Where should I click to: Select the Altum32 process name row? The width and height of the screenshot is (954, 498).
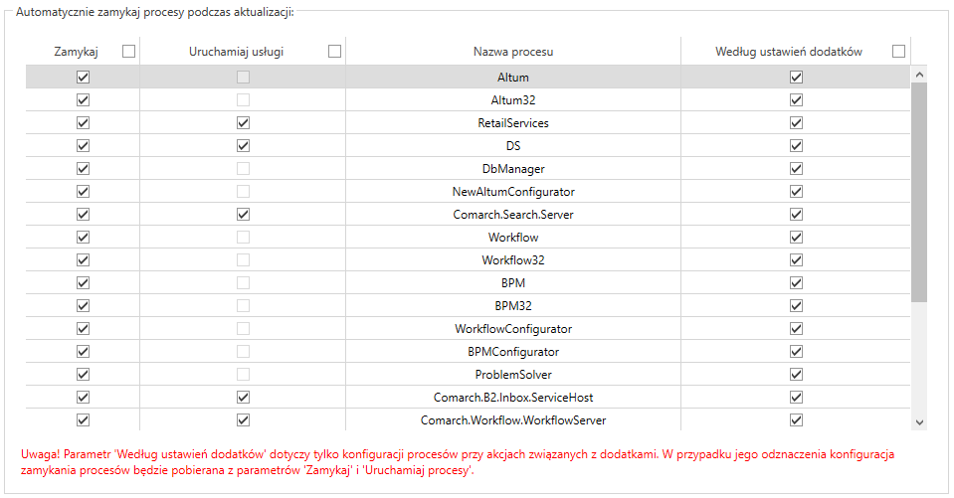(468, 99)
